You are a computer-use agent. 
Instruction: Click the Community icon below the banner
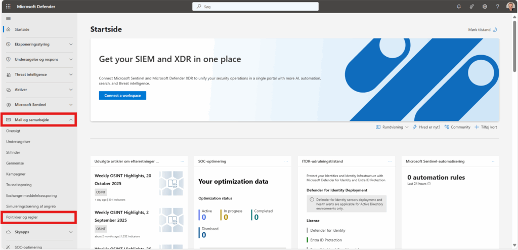447,127
